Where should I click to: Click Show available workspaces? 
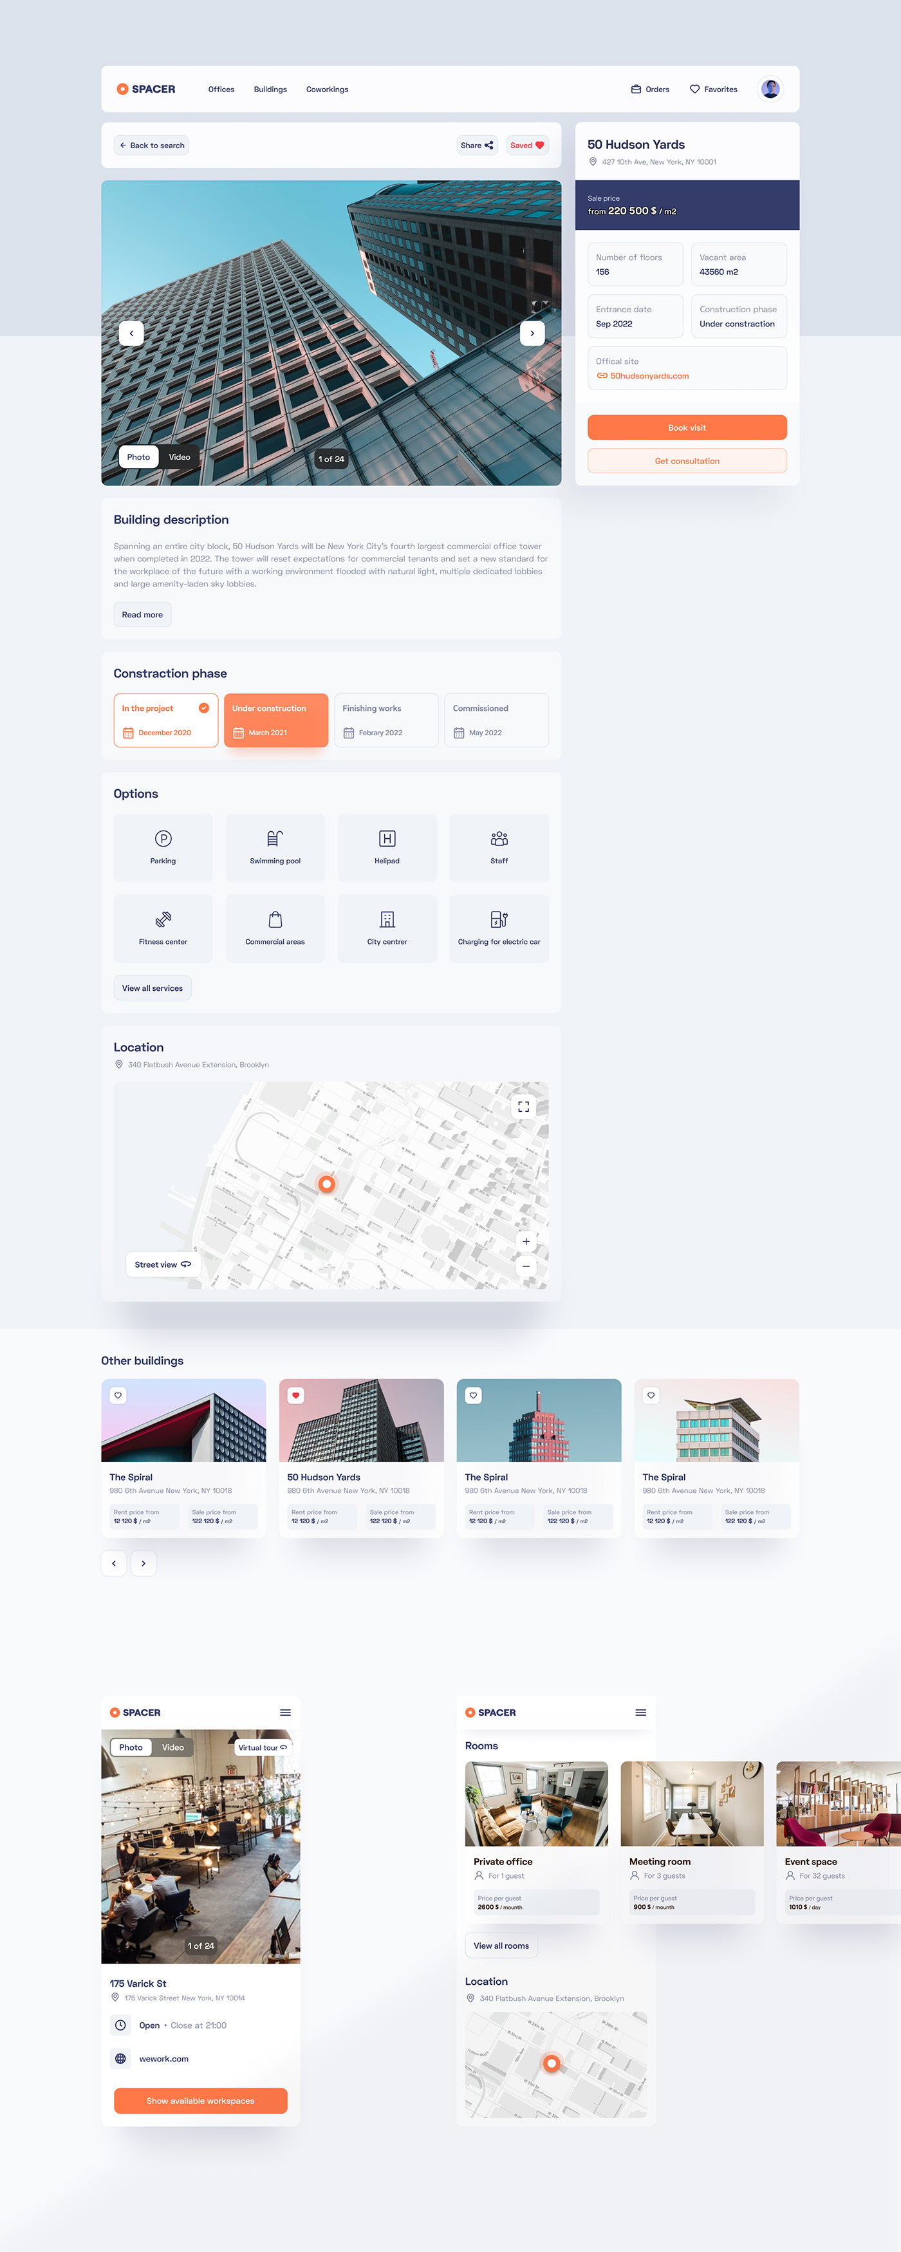point(200,2101)
